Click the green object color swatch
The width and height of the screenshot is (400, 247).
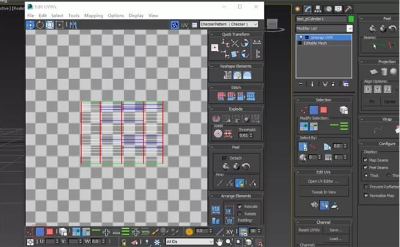click(351, 19)
